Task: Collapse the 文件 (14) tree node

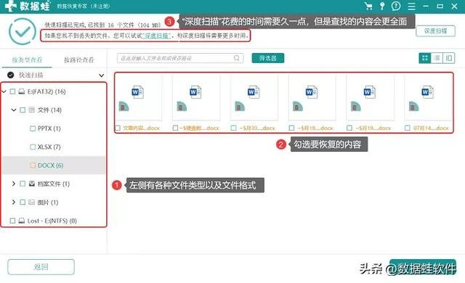Action: [x=14, y=110]
